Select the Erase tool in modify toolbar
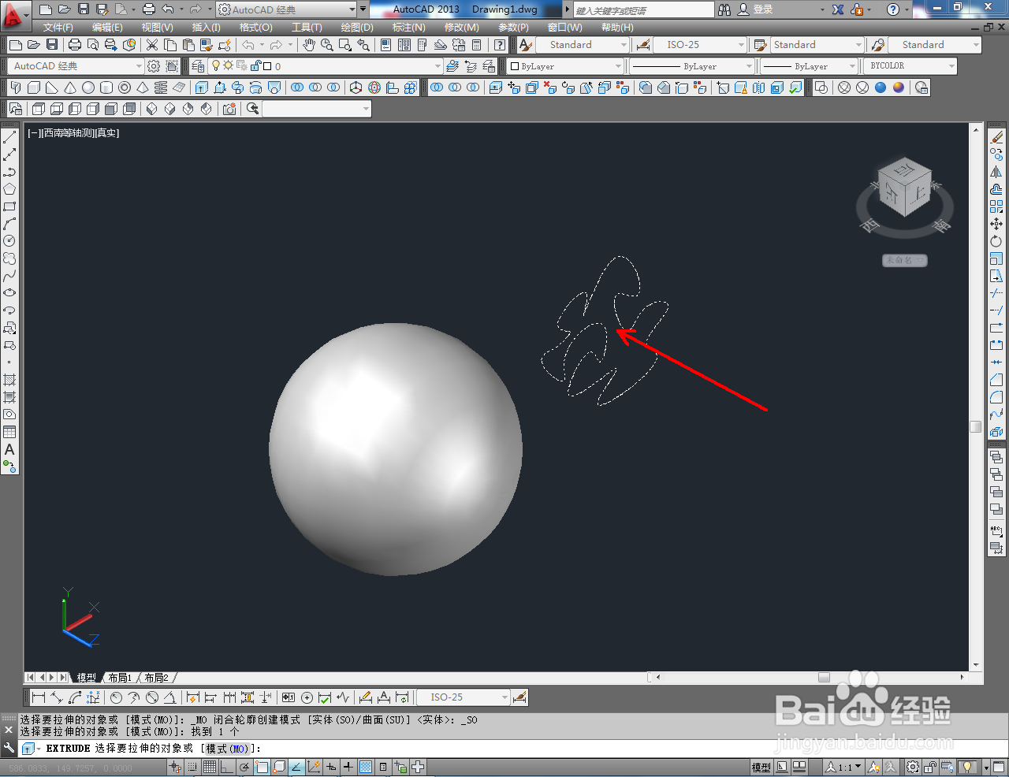 996,137
